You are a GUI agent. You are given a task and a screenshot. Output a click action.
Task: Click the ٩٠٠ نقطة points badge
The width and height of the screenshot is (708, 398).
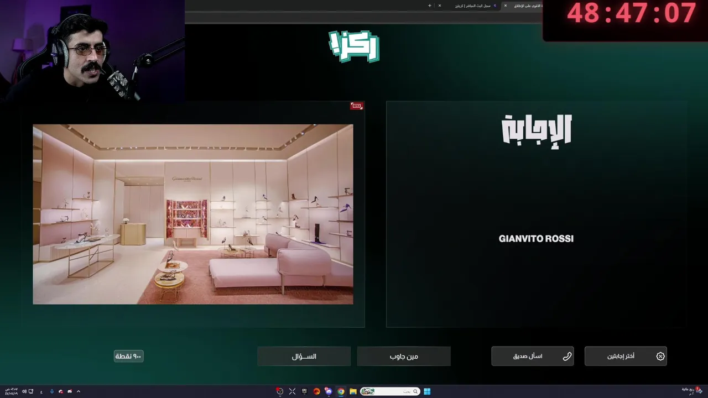pos(129,357)
